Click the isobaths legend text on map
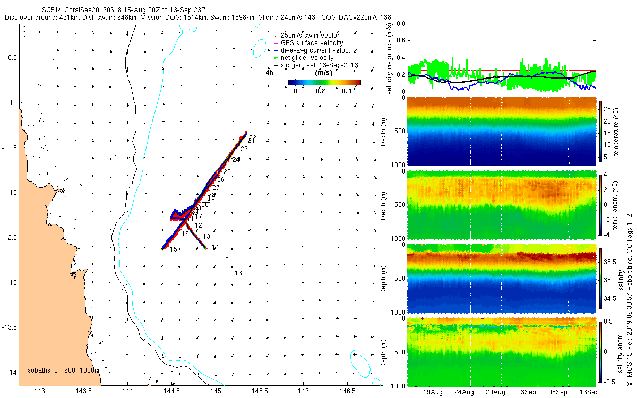Viewport: 637px width, 398px height. coord(63,370)
